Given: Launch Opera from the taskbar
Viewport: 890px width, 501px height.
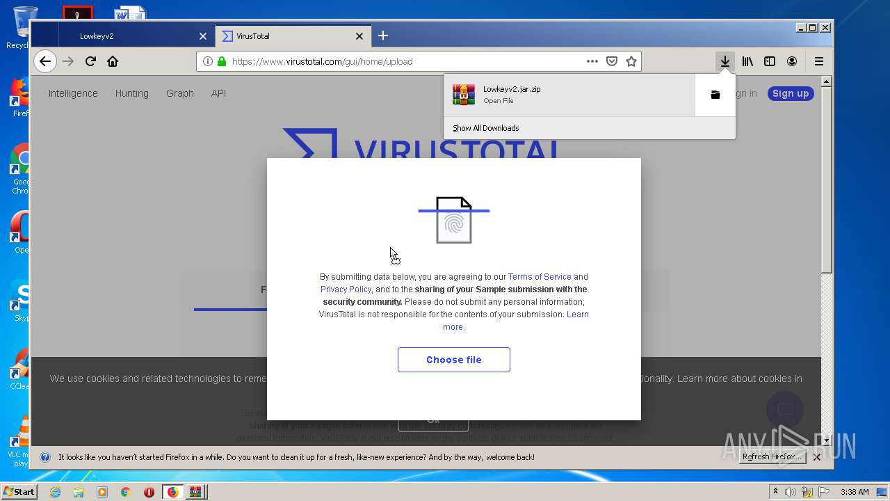Looking at the screenshot, I should [149, 492].
